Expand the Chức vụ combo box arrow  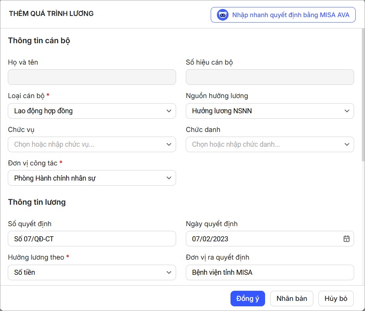169,144
